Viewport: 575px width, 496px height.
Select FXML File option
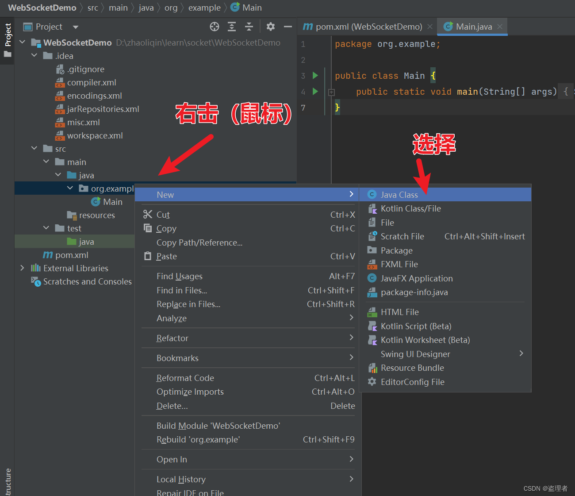[x=445, y=265]
